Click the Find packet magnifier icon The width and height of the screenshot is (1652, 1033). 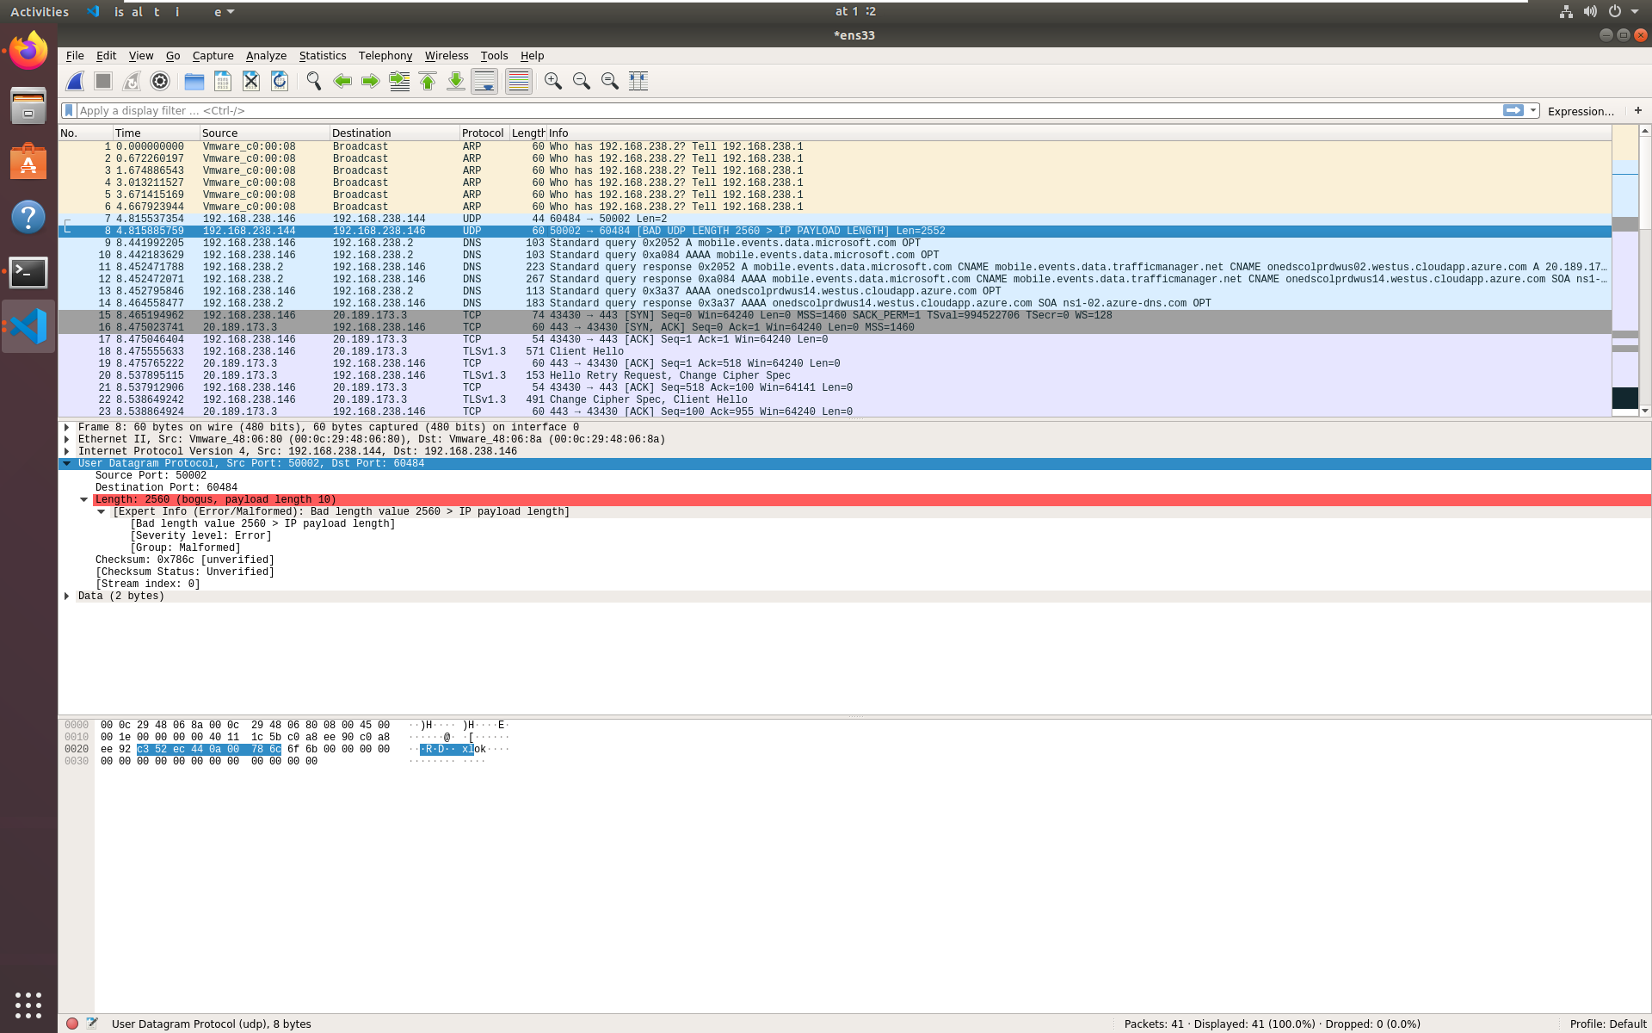[x=314, y=81]
